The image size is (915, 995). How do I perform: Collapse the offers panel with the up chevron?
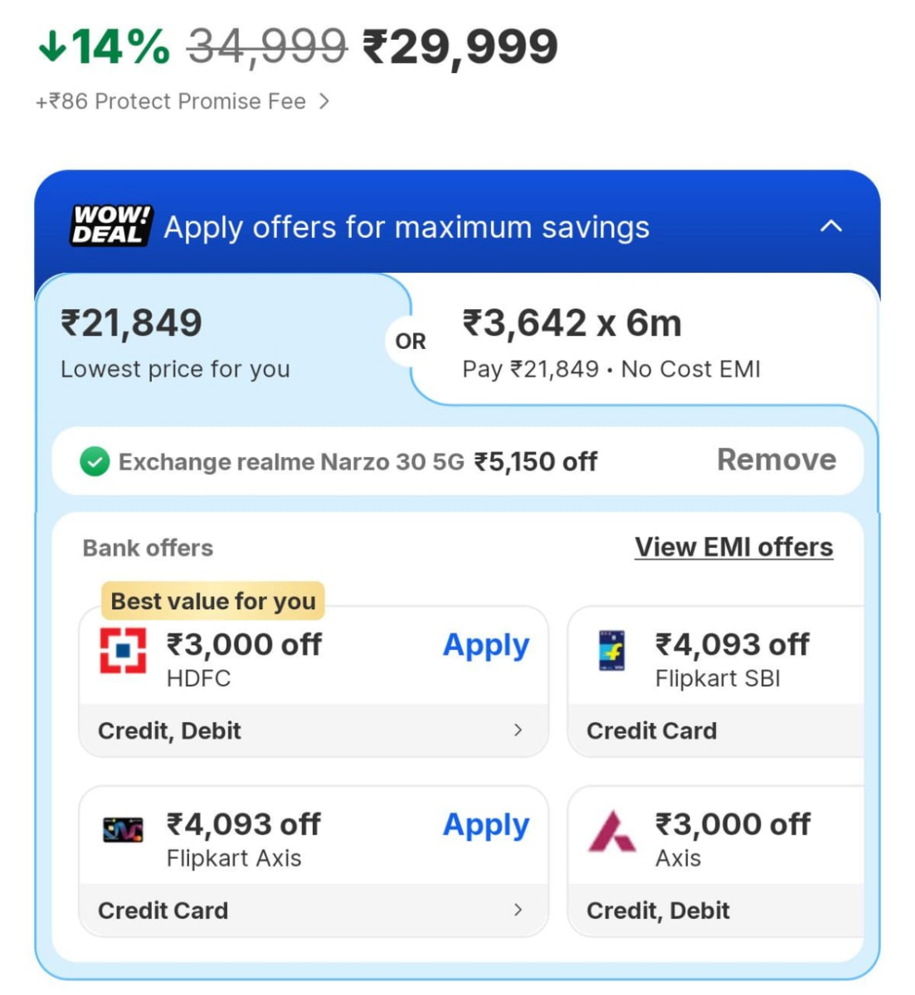(830, 226)
